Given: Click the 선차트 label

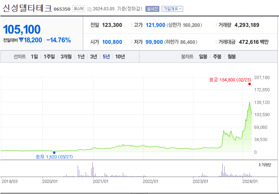Looking at the screenshot, I should pyautogui.click(x=20, y=57).
